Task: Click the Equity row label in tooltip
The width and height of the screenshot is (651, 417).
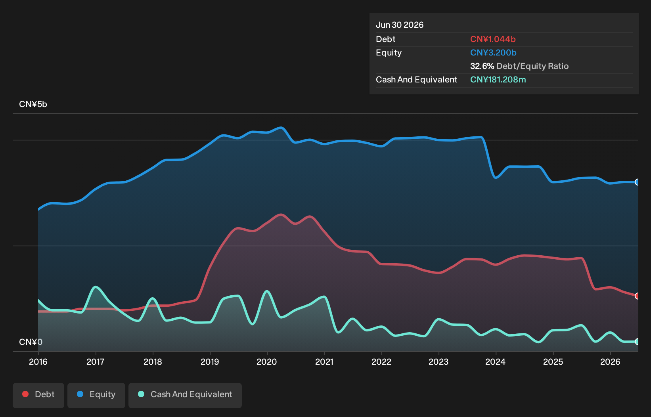Action: [389, 53]
